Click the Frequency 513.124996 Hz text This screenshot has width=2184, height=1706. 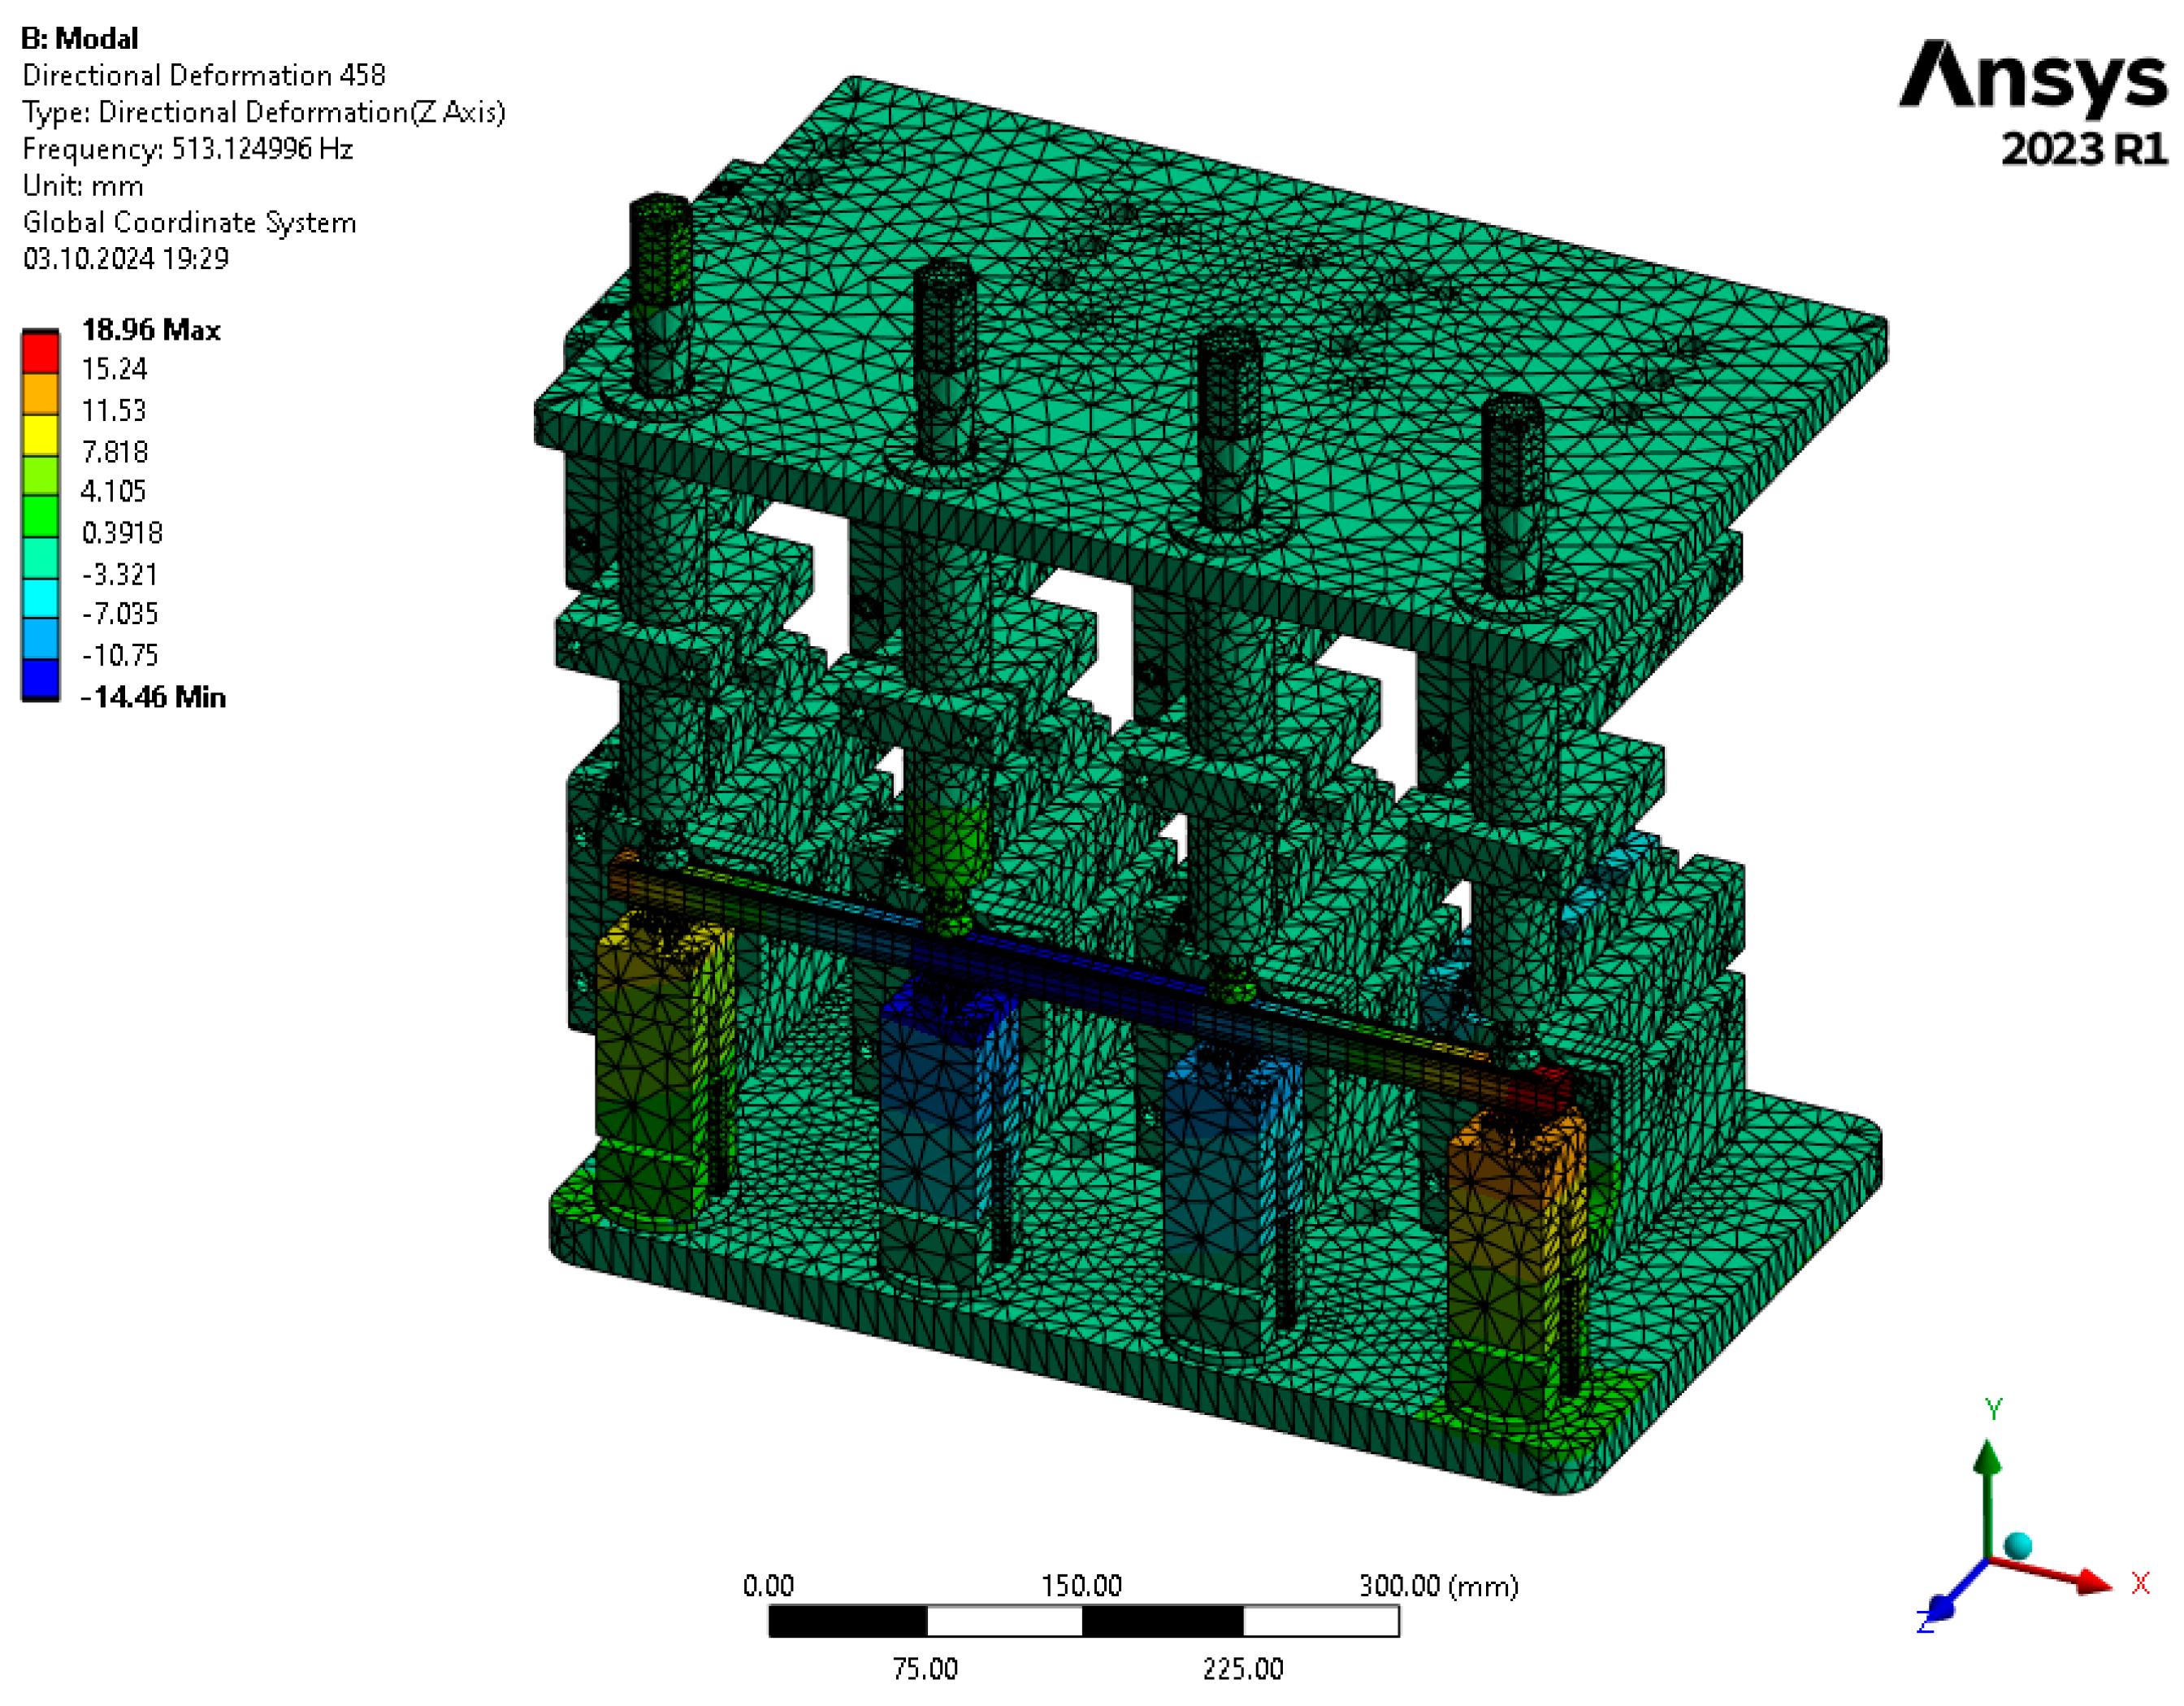(187, 149)
